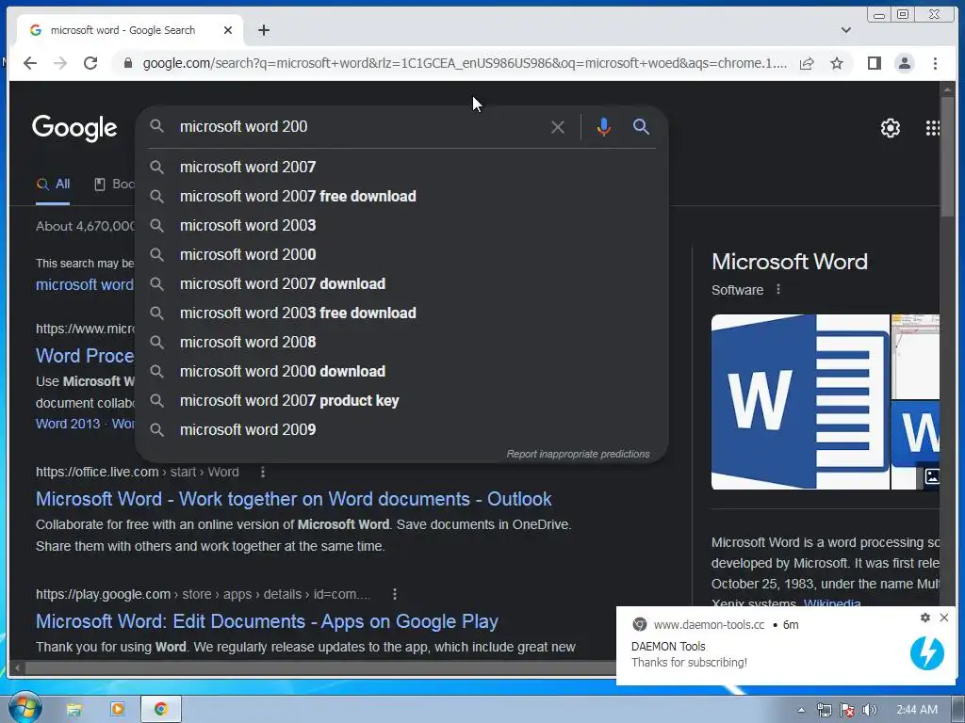The height and width of the screenshot is (723, 965).
Task: Open the Chrome side panel icon
Action: (x=874, y=63)
